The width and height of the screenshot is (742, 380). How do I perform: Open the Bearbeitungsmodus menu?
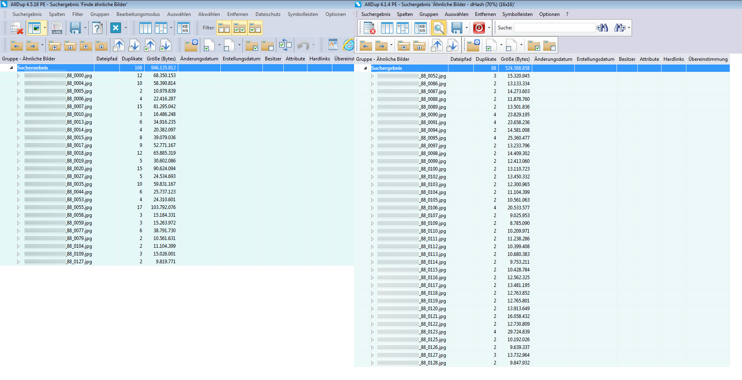(138, 14)
